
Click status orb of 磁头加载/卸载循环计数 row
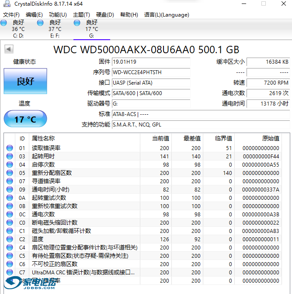coord(10,231)
